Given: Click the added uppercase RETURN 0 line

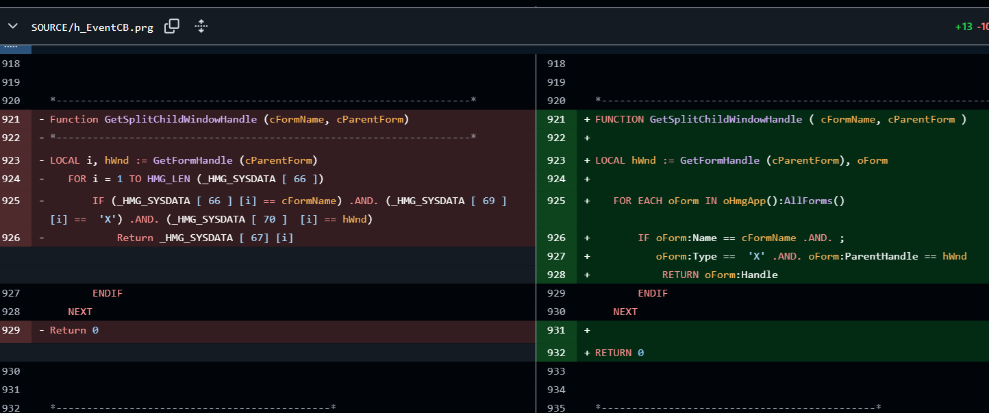Looking at the screenshot, I should point(619,353).
